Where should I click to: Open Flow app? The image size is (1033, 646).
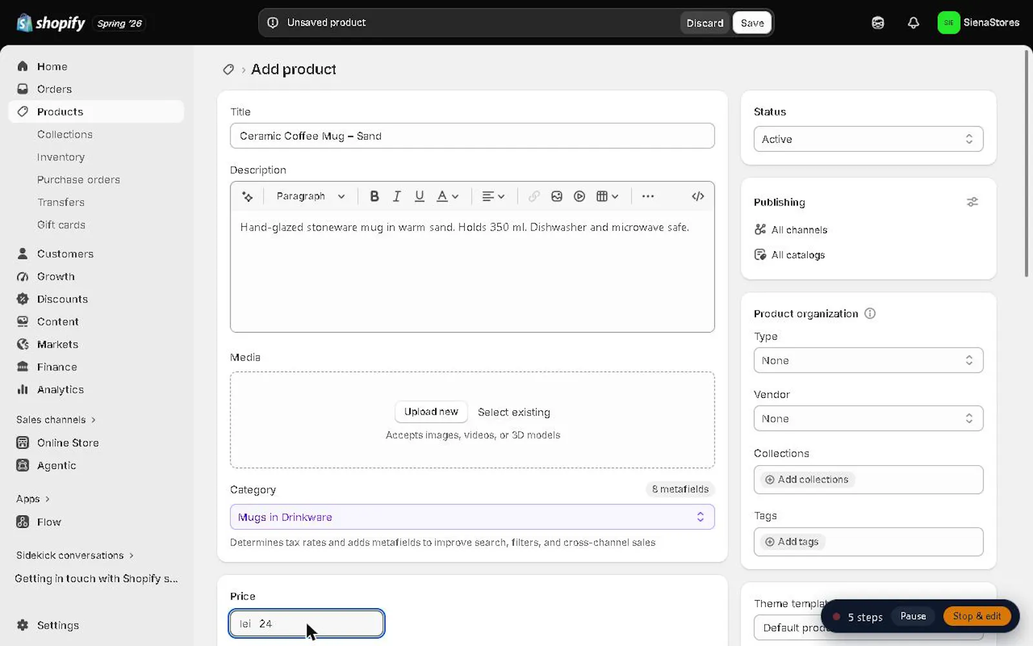pos(96,522)
